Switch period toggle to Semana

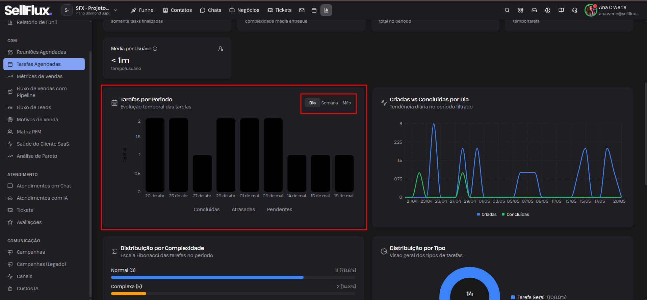329,103
